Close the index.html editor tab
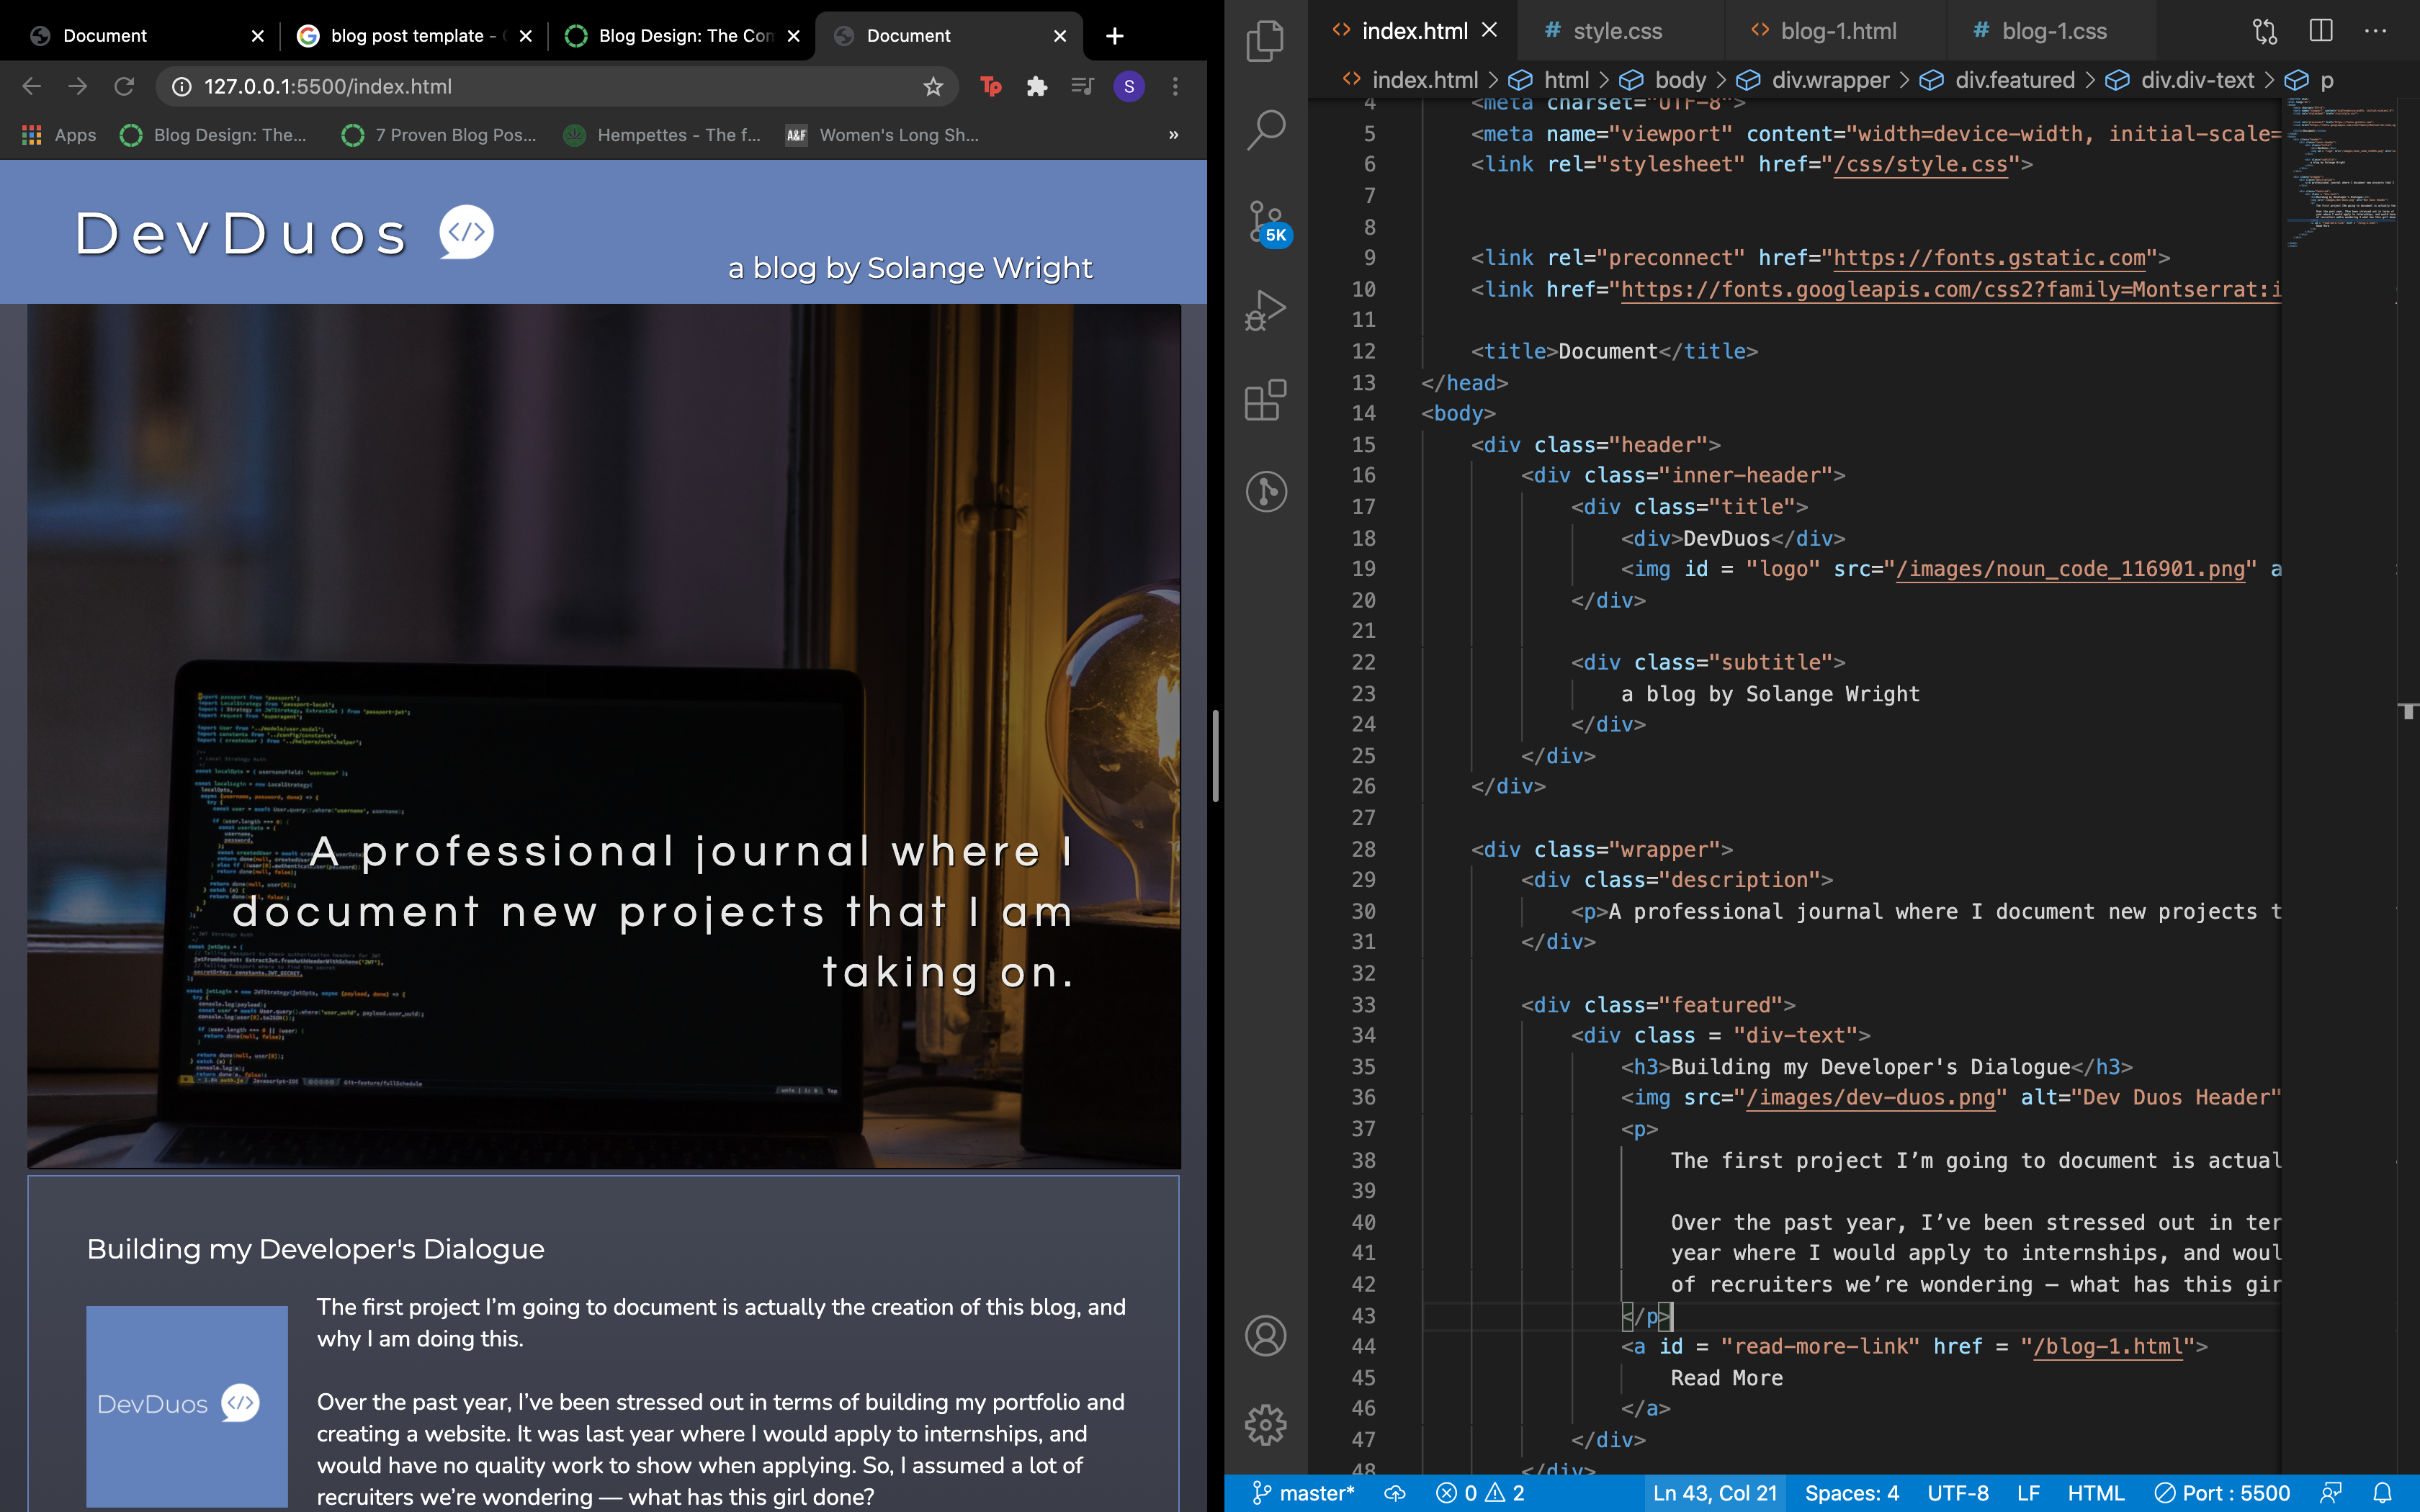 coord(1489,30)
